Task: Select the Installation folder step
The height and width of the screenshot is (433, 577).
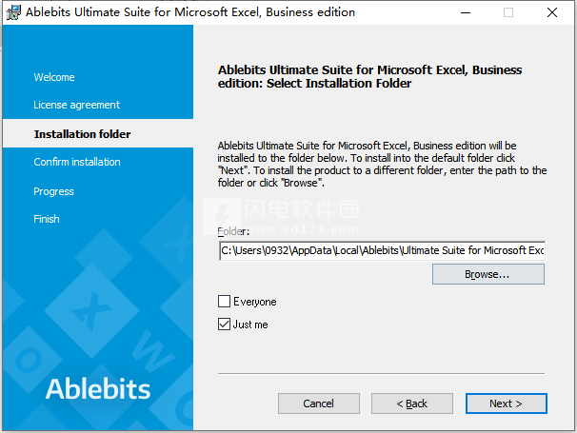Action: pos(82,134)
